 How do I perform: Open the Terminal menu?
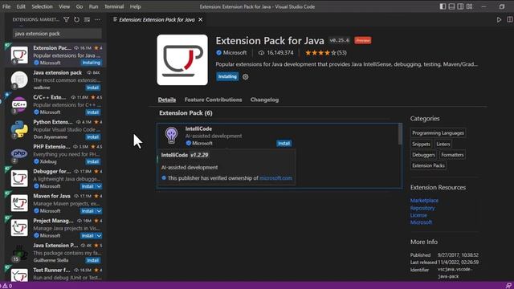[x=114, y=6]
